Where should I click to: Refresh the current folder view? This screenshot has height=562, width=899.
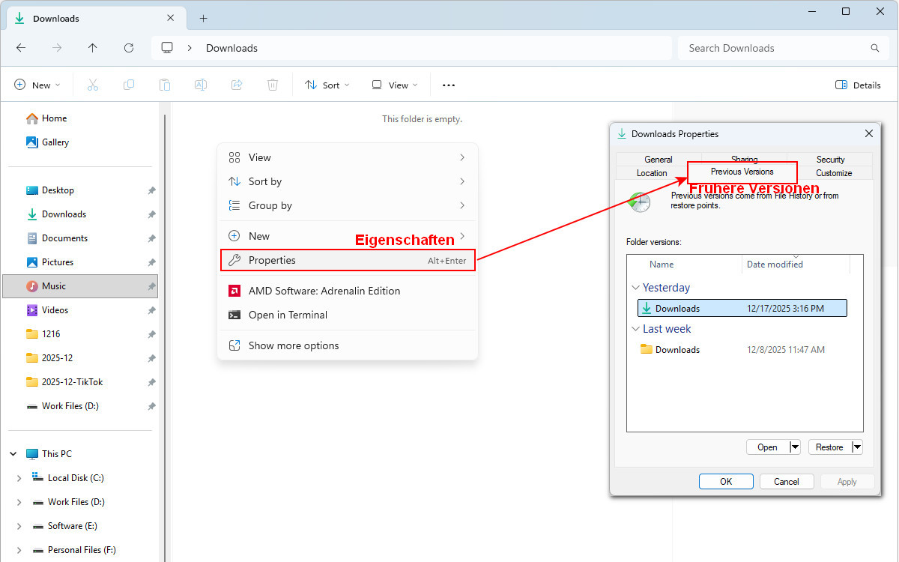pos(129,48)
